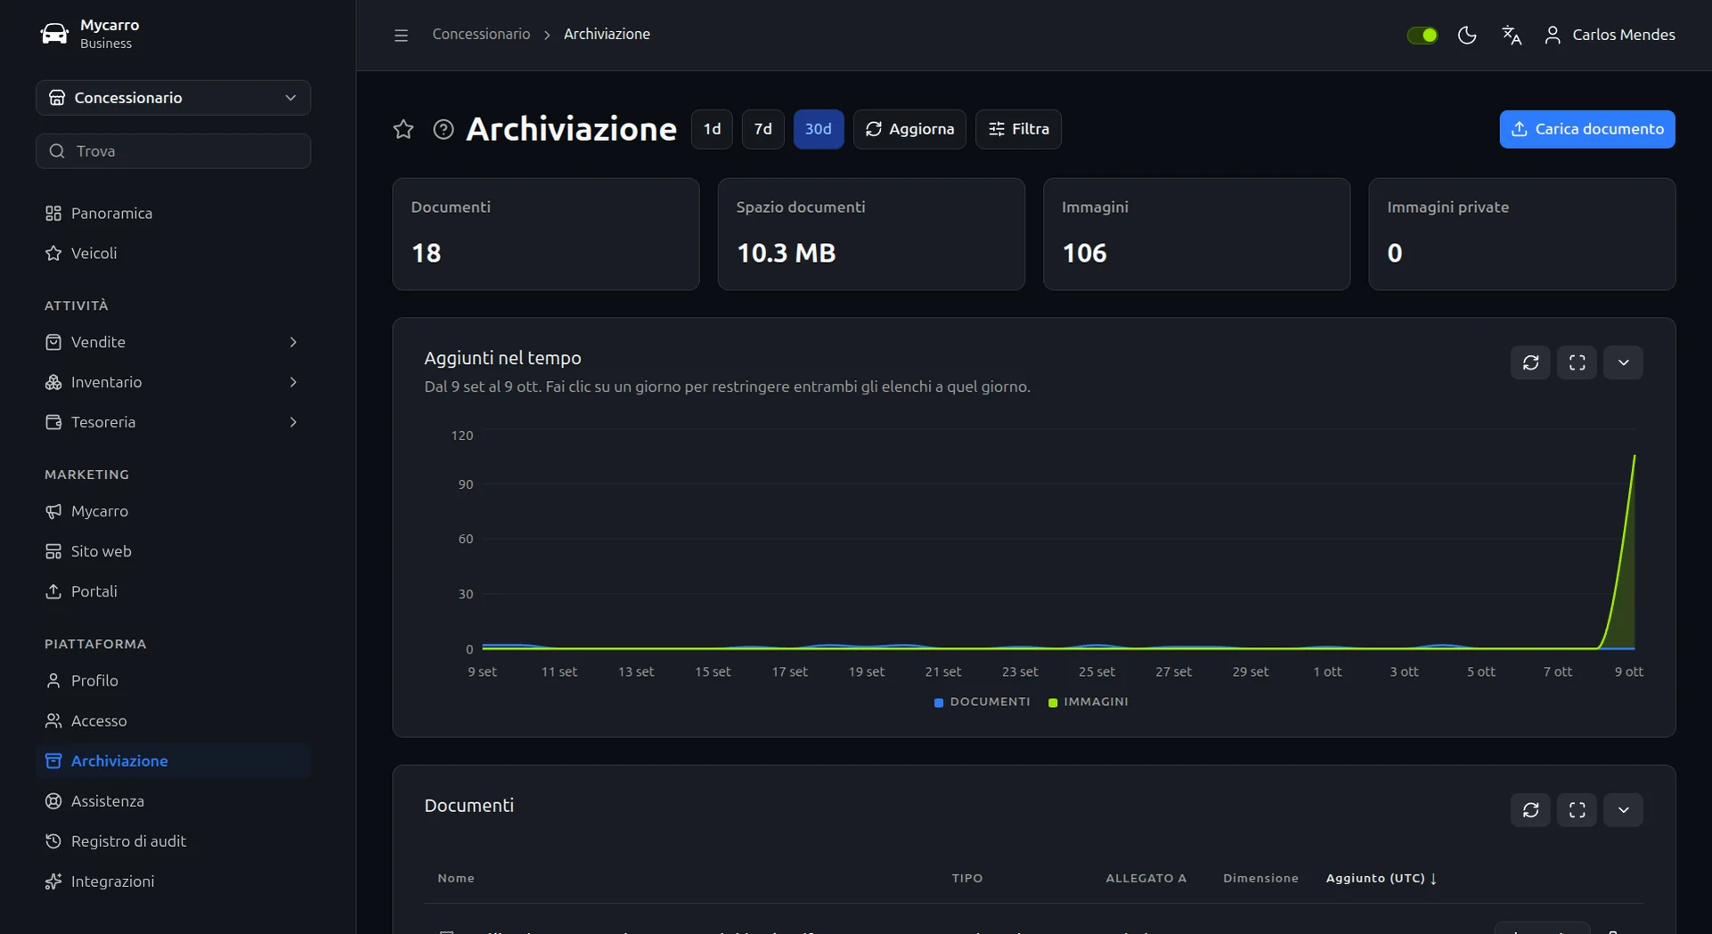Open Profilo page

[x=173, y=680]
